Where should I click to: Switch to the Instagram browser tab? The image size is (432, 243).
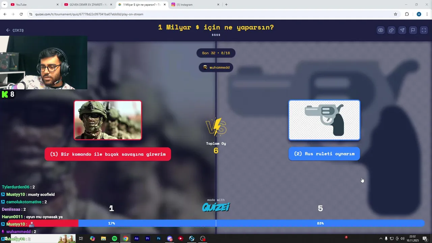(195, 5)
